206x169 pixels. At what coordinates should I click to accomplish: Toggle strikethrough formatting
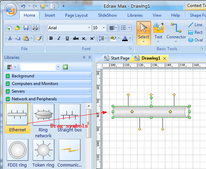[76, 38]
